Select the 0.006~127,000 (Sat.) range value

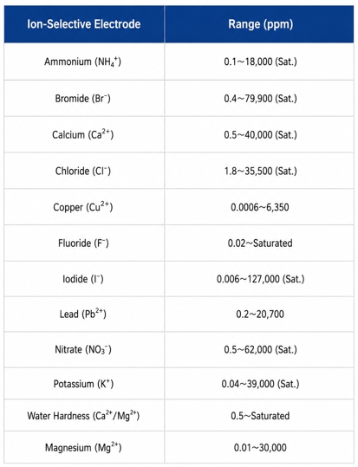pyautogui.click(x=261, y=279)
